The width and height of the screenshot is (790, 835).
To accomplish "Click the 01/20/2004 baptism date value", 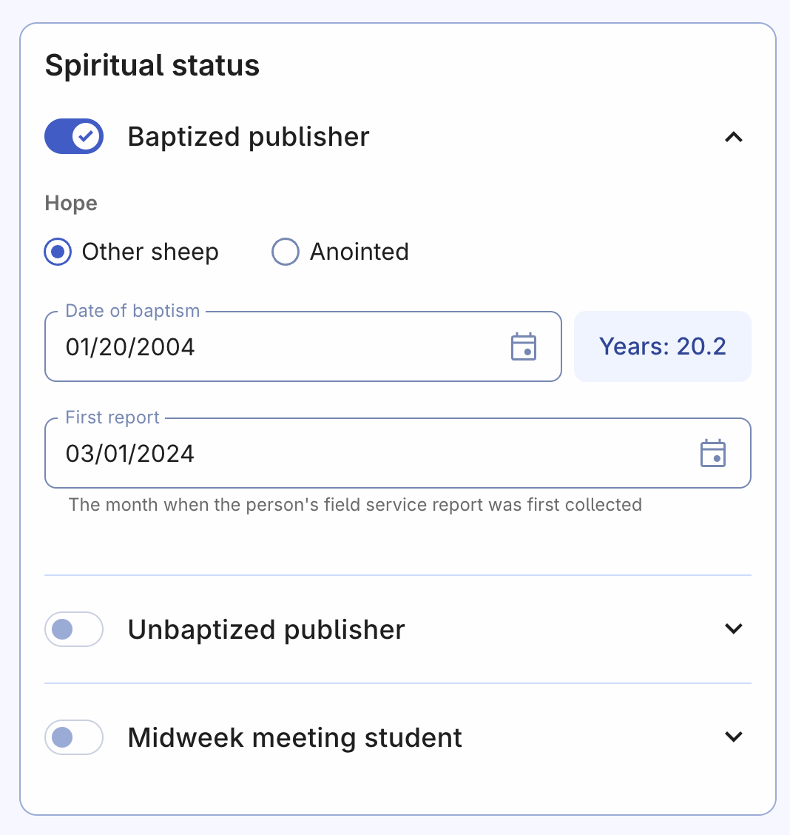I will tap(130, 346).
